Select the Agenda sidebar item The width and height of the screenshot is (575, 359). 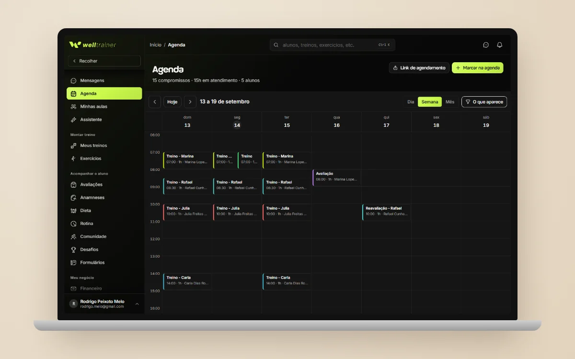[x=104, y=93]
